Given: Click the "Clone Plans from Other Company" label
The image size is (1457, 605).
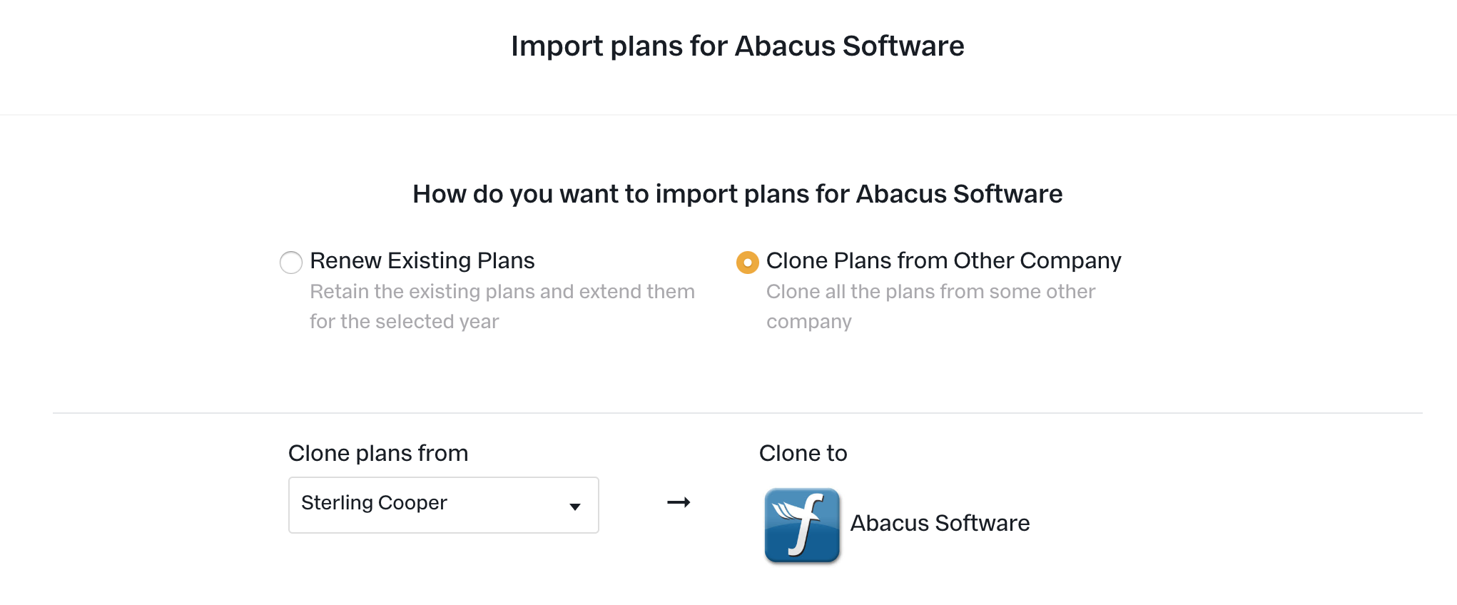Looking at the screenshot, I should (x=943, y=260).
